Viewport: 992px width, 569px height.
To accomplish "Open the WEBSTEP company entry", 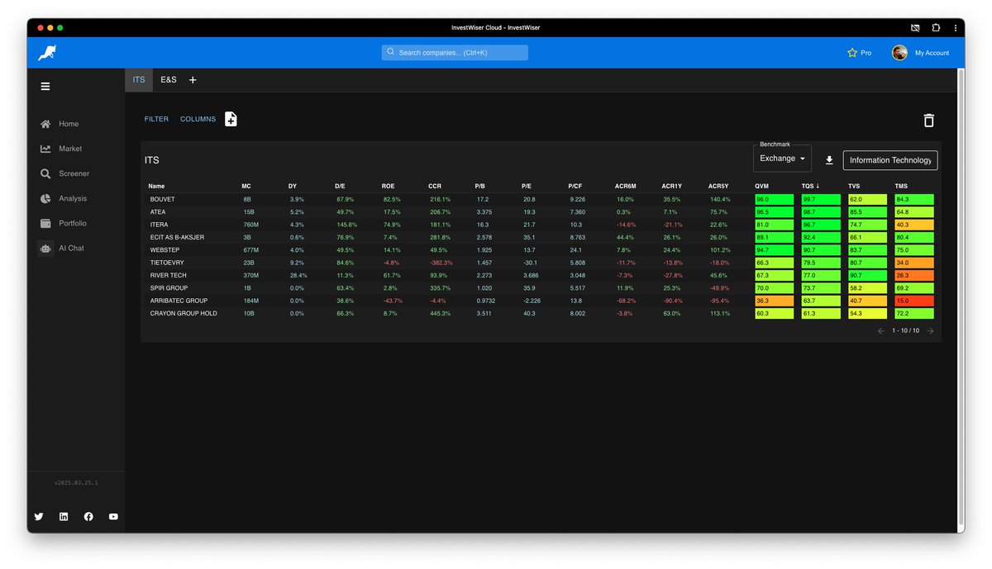I will pos(163,250).
